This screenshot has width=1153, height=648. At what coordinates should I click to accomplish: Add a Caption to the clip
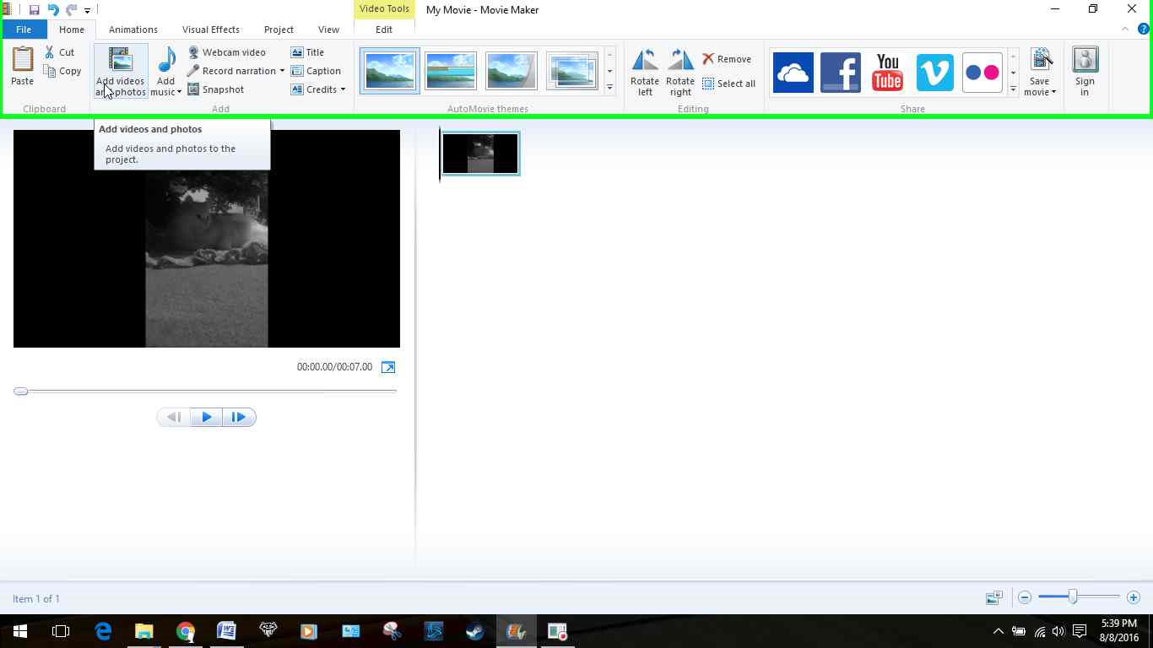pyautogui.click(x=316, y=71)
